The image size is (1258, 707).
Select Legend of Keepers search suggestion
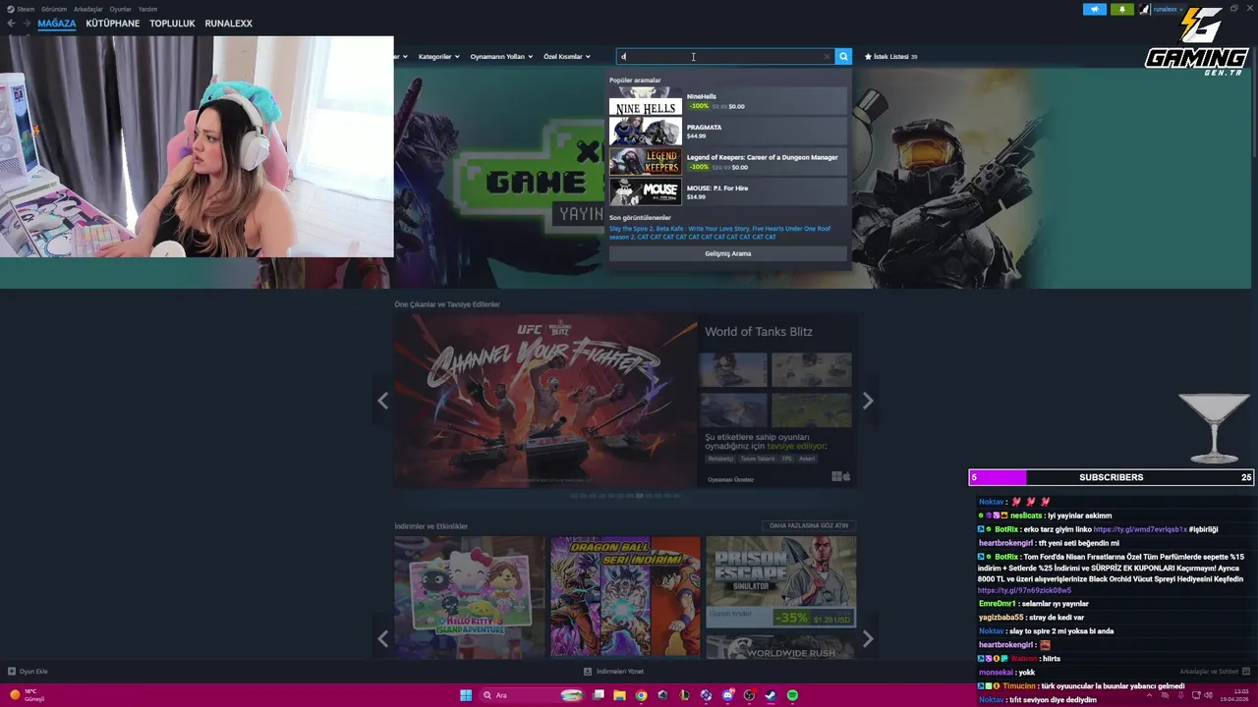pos(728,162)
